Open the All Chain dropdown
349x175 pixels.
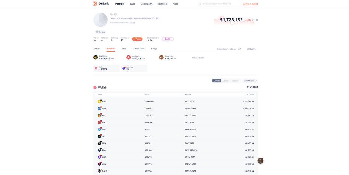tap(251, 49)
